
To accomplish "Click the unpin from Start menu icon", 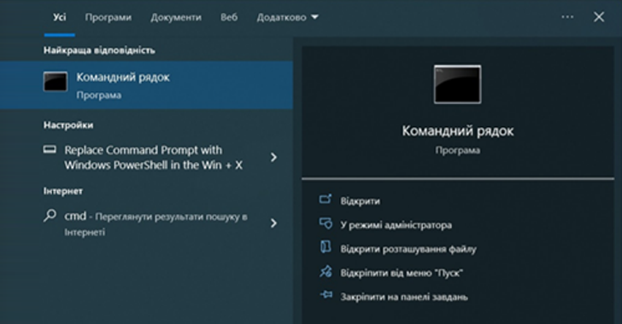I will point(326,272).
